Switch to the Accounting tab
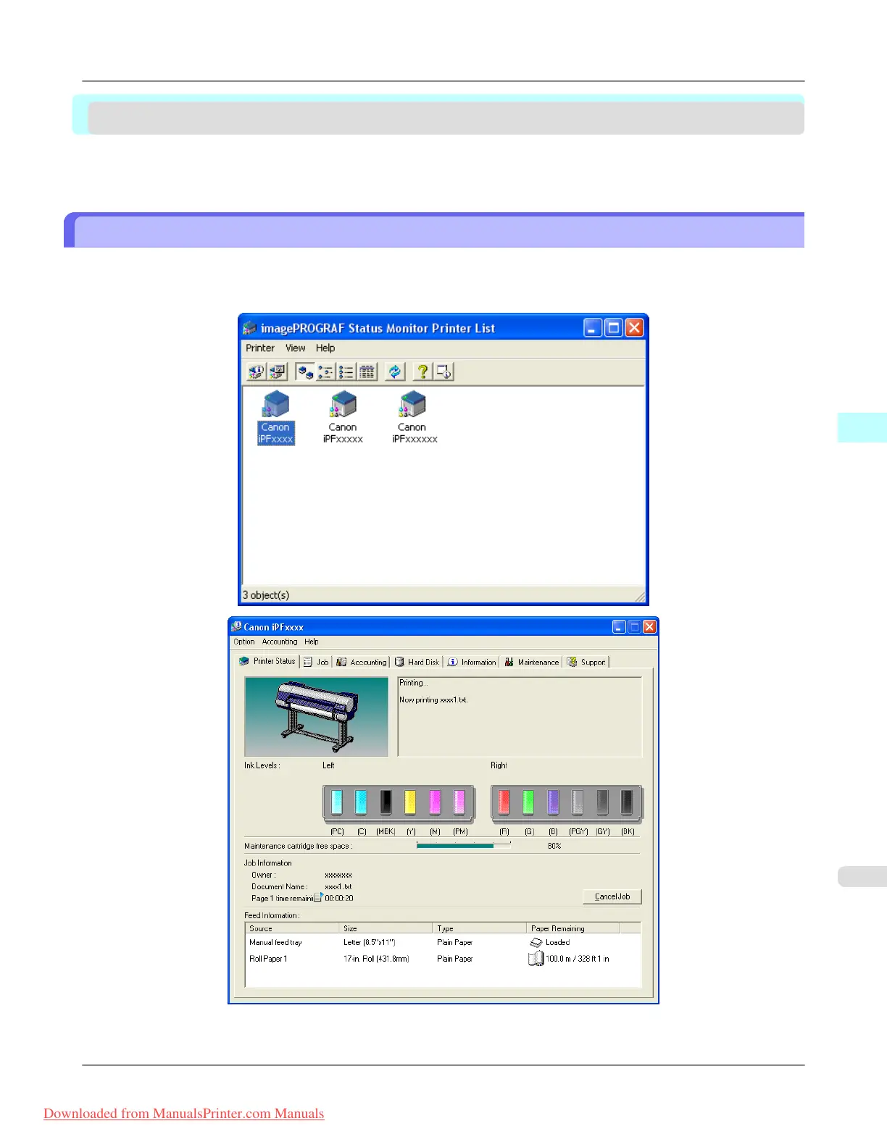Image resolution: width=887 pixels, height=1147 pixels. point(362,662)
